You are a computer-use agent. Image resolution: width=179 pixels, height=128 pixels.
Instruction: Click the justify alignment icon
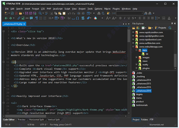point(152,18)
